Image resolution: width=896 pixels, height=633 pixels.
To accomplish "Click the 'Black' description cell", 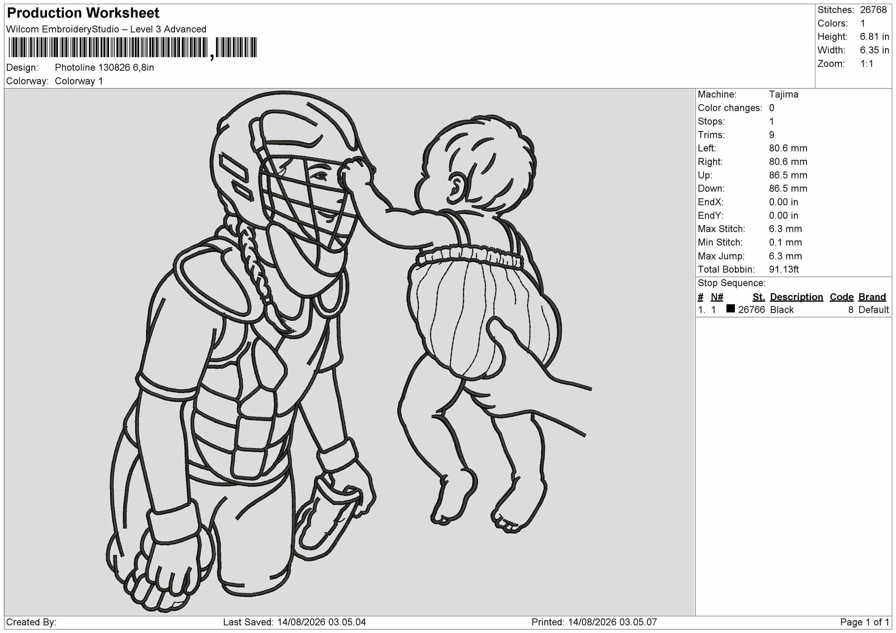I will 782,310.
